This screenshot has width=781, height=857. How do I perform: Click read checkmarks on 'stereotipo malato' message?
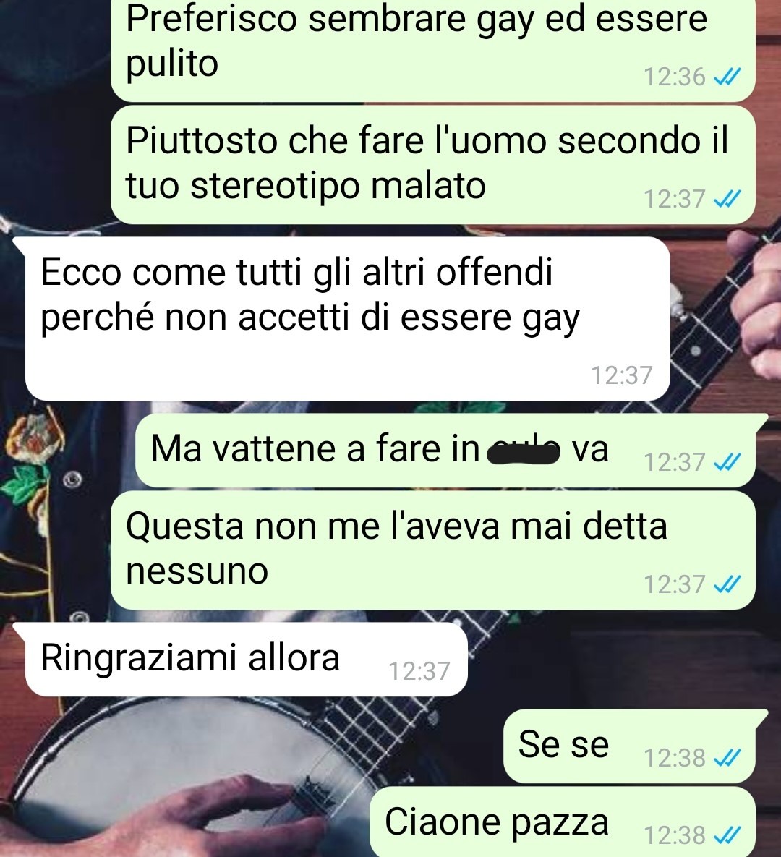[x=727, y=199]
